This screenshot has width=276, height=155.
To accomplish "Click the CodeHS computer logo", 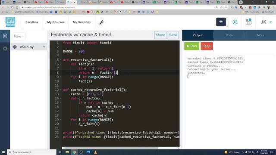I will click(x=10, y=22).
